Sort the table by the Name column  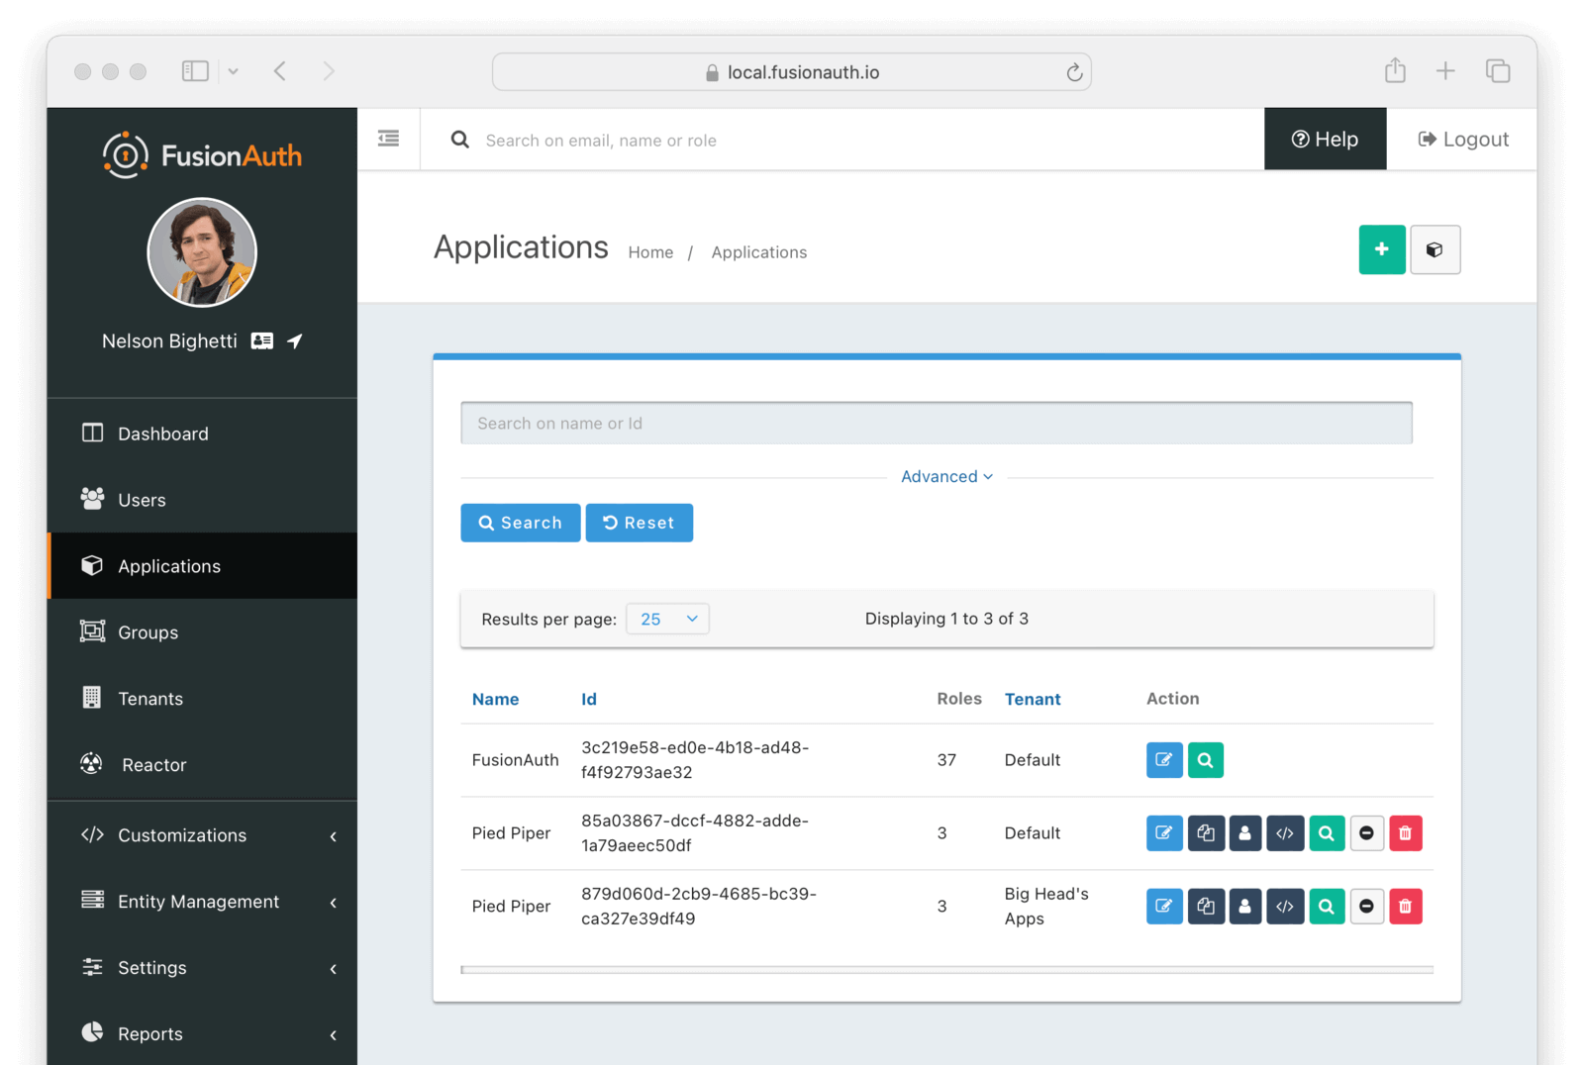click(x=495, y=699)
